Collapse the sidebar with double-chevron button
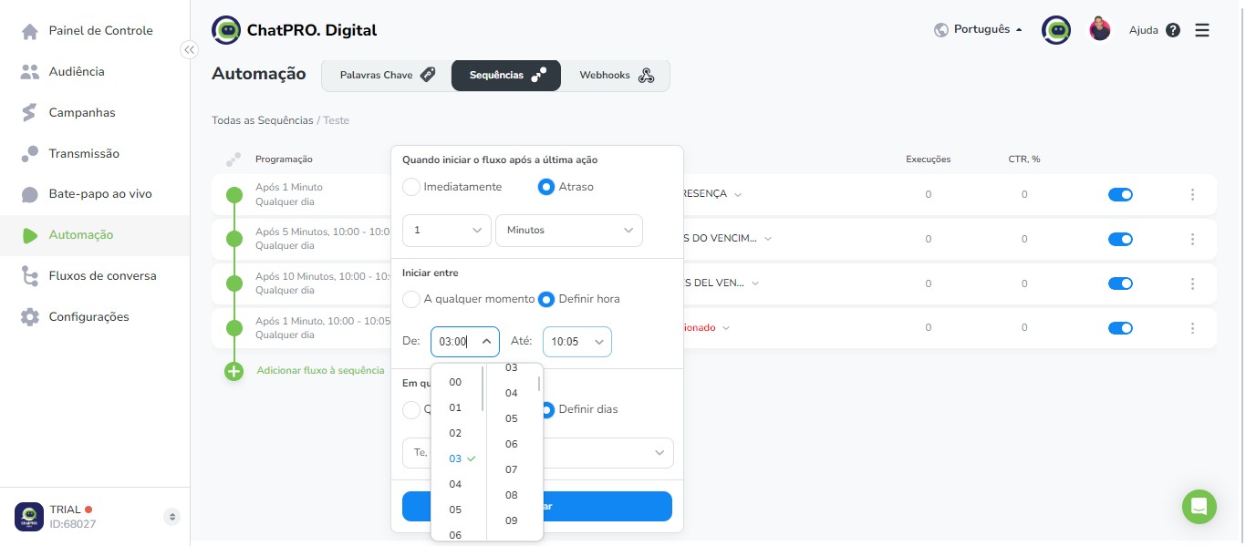The image size is (1246, 546). [189, 50]
